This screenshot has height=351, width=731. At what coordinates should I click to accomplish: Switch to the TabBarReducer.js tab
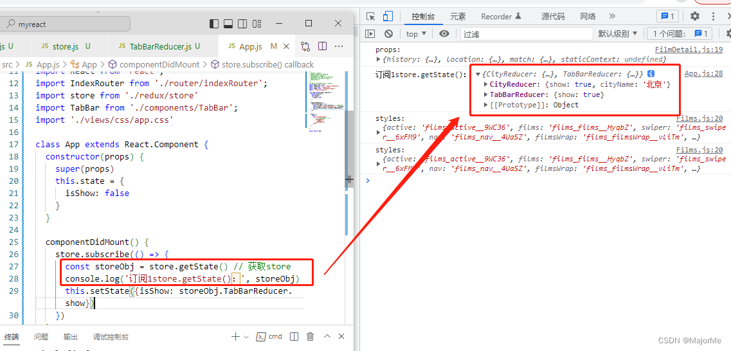point(159,46)
